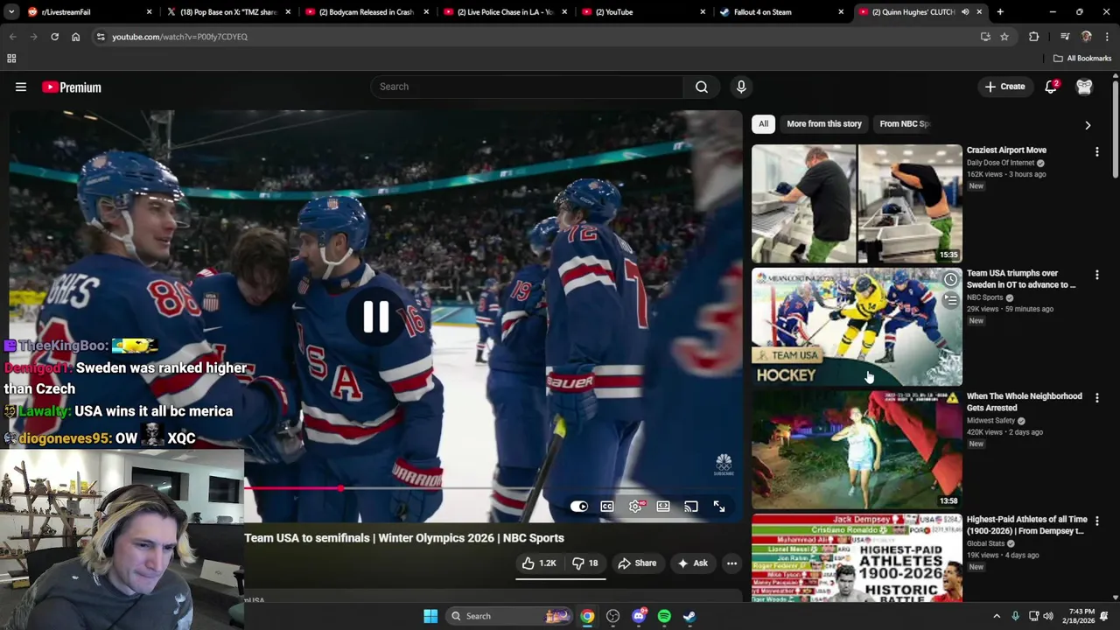Viewport: 1120px width, 630px height.
Task: Add Team USA triumphs video to Watch later
Action: tap(950, 279)
